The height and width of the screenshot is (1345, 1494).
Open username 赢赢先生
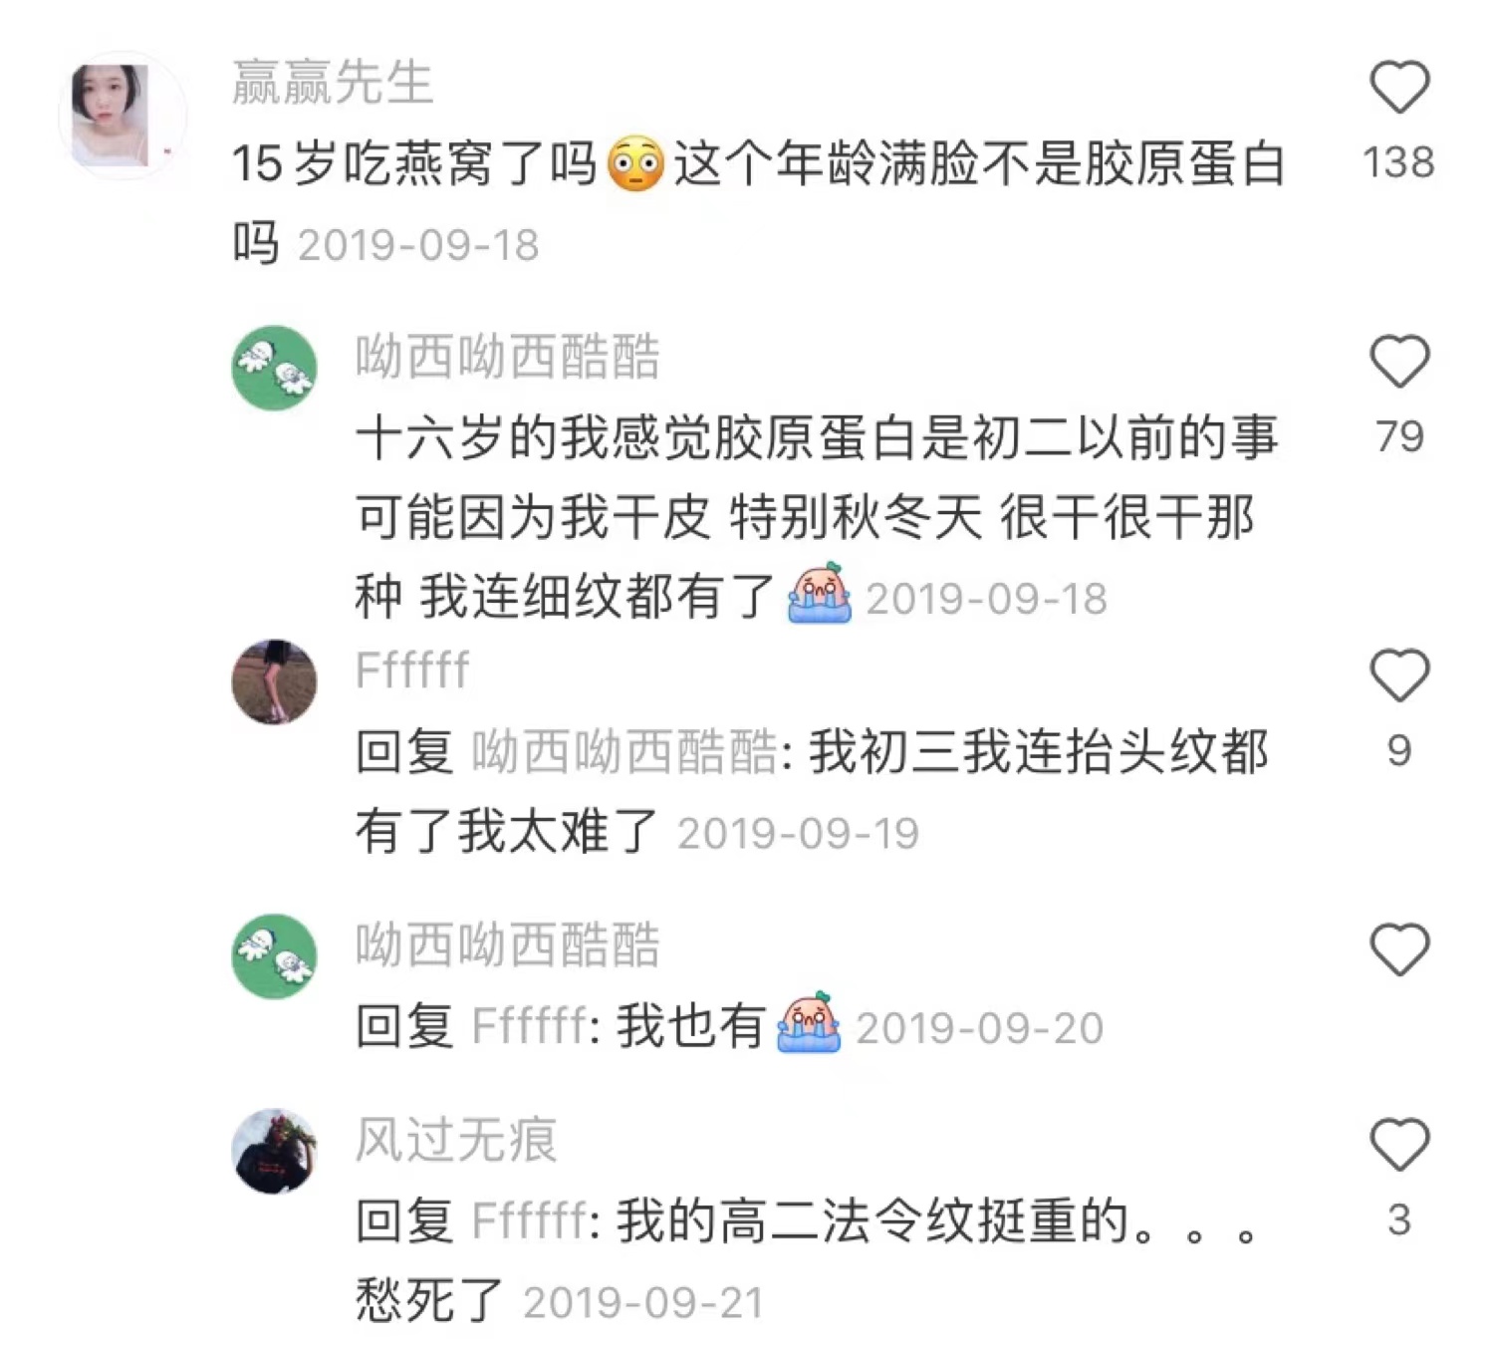click(332, 82)
